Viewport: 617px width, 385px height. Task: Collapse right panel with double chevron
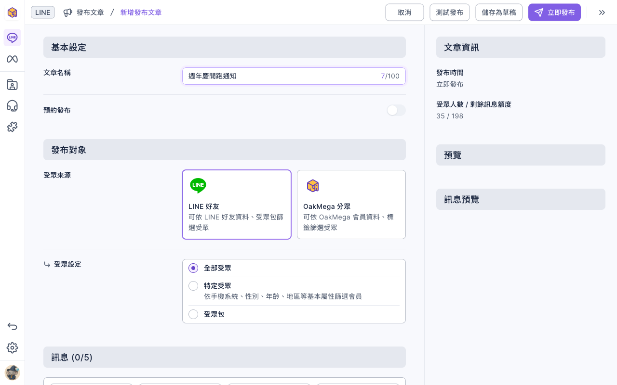602,13
